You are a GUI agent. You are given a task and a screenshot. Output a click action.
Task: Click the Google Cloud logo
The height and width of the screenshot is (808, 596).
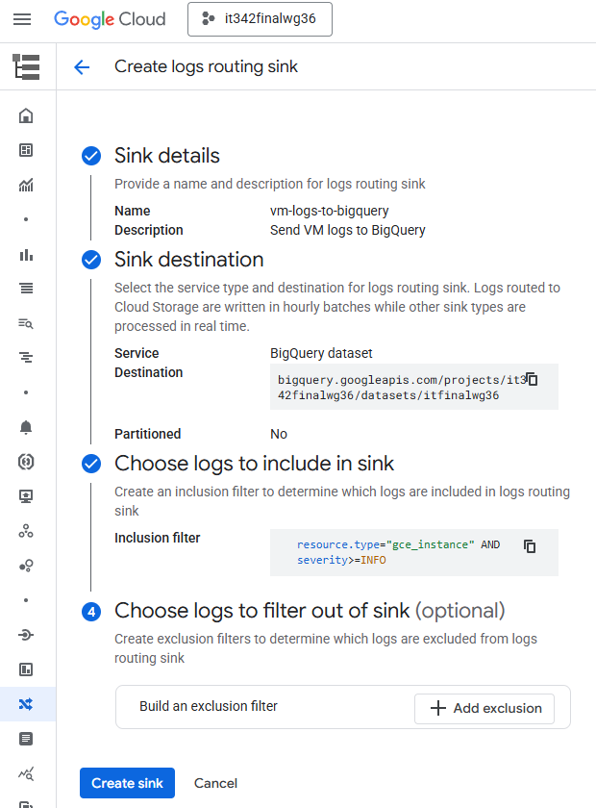point(110,19)
